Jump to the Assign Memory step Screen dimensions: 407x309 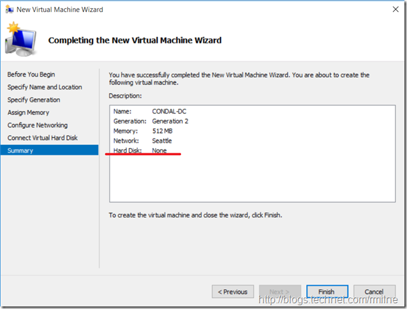[x=29, y=112]
